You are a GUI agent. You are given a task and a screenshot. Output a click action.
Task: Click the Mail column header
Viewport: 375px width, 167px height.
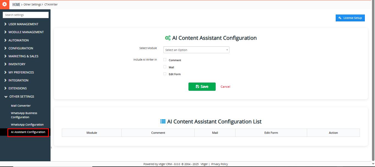[x=215, y=133]
